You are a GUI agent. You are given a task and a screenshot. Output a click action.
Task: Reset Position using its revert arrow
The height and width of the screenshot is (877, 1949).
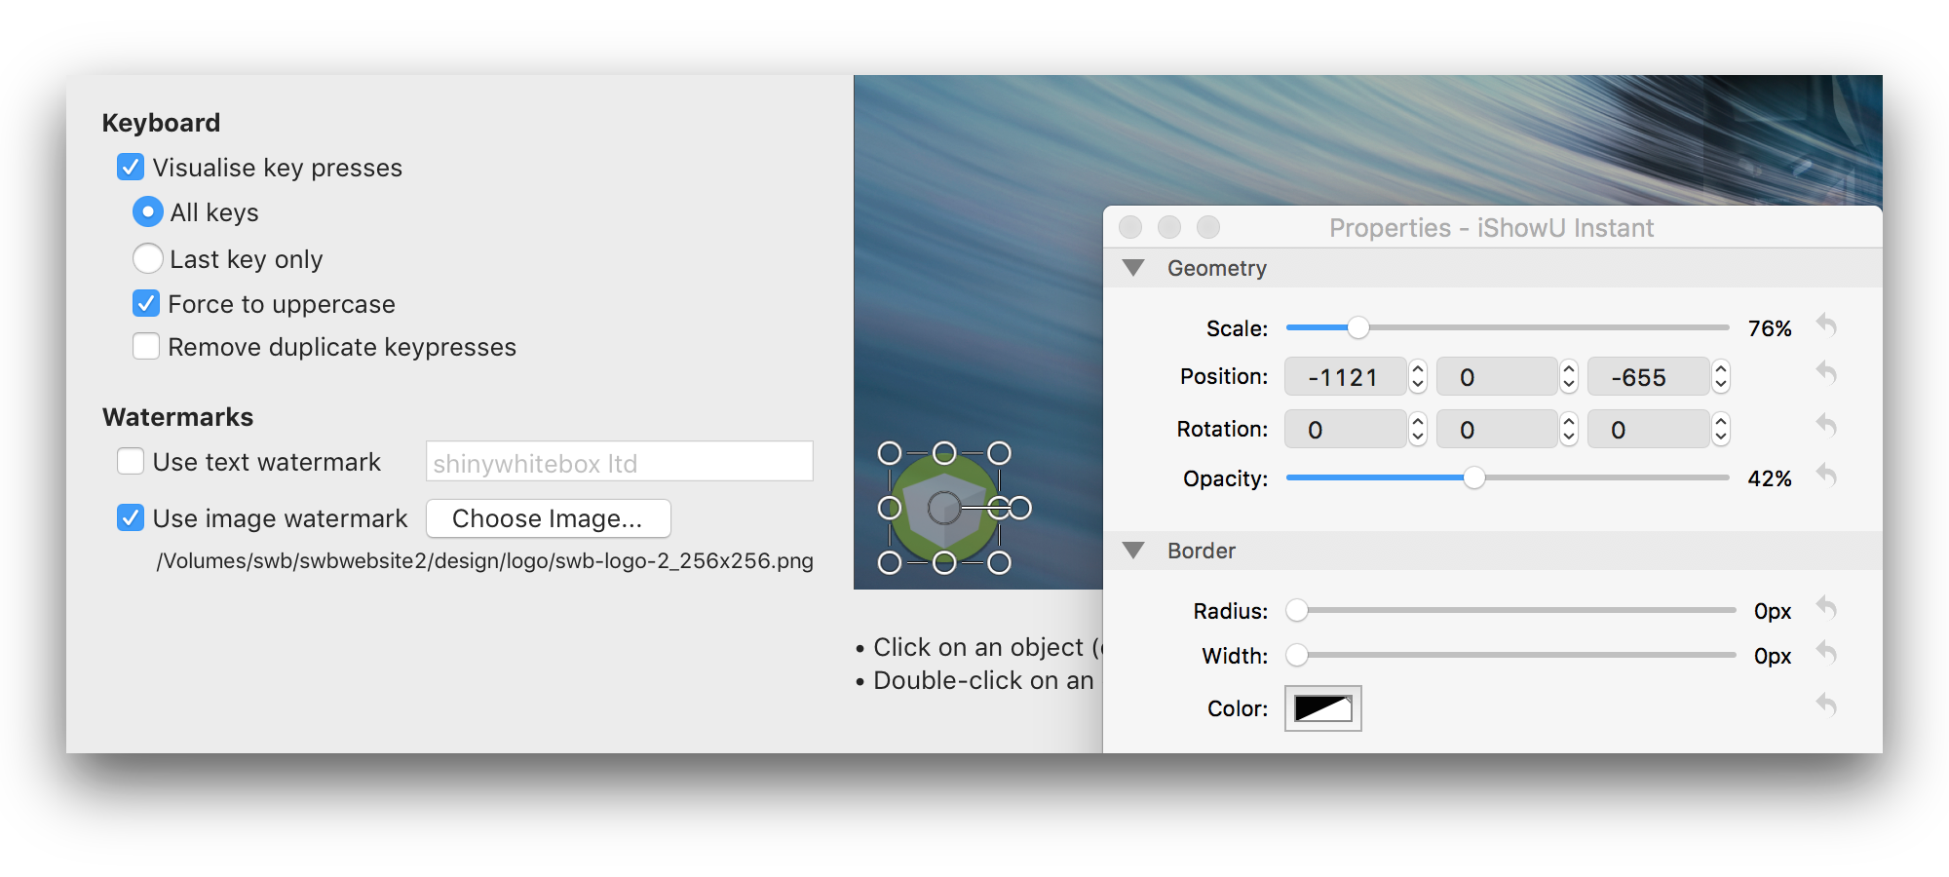pyautogui.click(x=1826, y=374)
